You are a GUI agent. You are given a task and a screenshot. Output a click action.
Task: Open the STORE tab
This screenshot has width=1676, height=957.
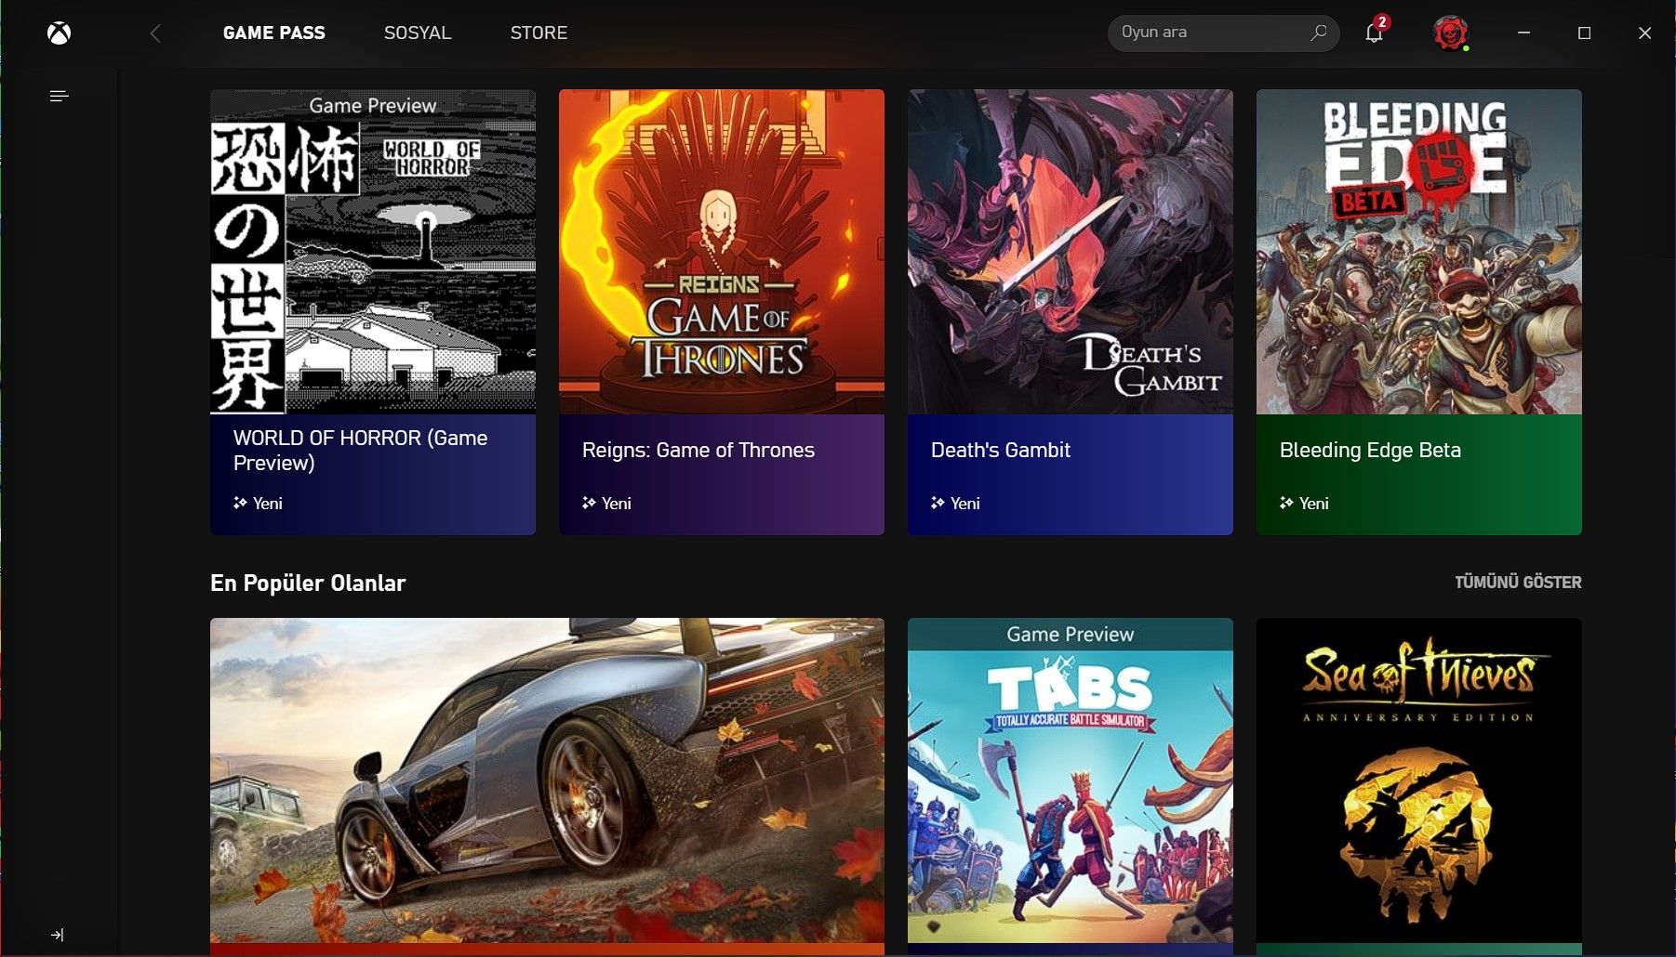coord(539,33)
